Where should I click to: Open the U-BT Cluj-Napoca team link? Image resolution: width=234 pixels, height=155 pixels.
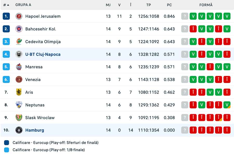(x=43, y=54)
